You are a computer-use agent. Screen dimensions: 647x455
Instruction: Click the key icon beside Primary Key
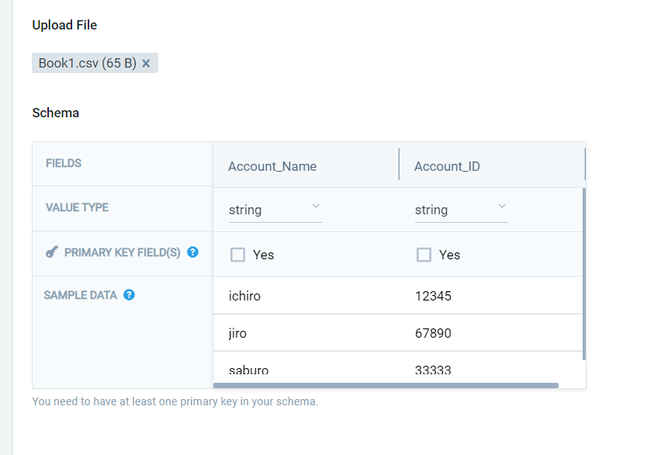pyautogui.click(x=51, y=252)
